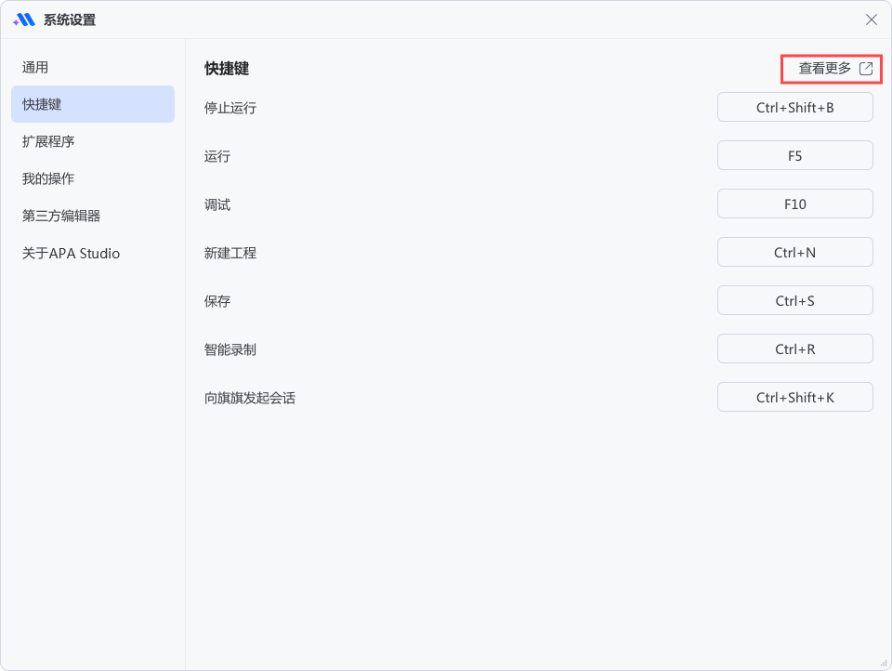Edit the Ctrl+R shortcut for 智能录制
Viewport: 892px width, 671px height.
coord(794,349)
